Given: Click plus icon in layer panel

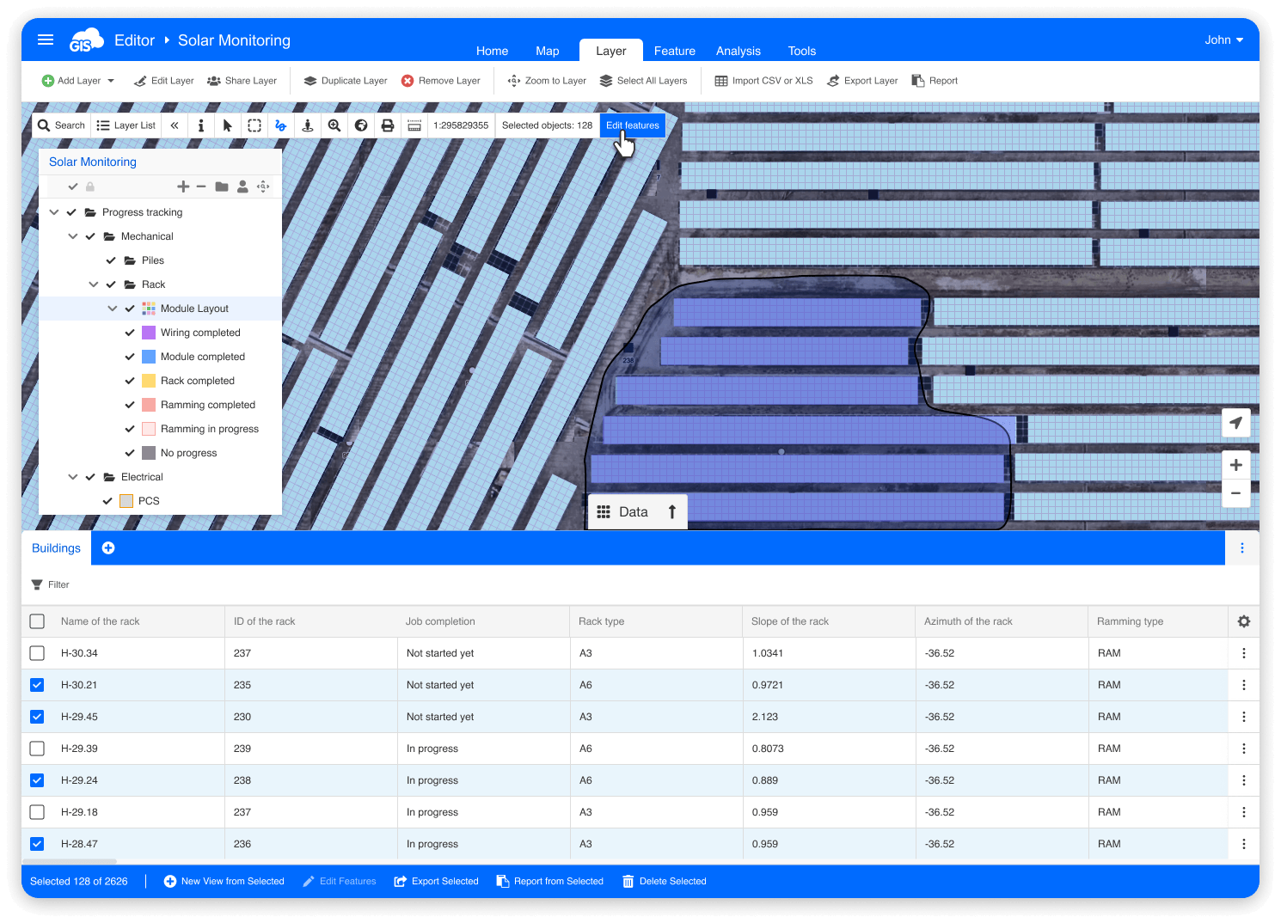Looking at the screenshot, I should tap(183, 186).
